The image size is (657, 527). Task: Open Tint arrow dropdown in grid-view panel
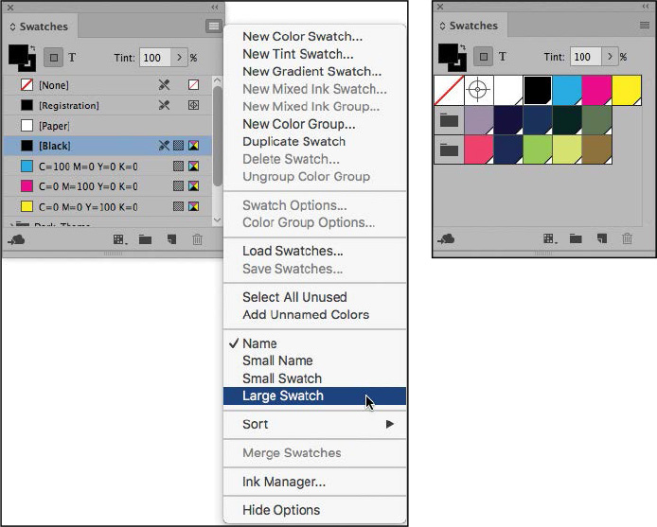pos(610,57)
